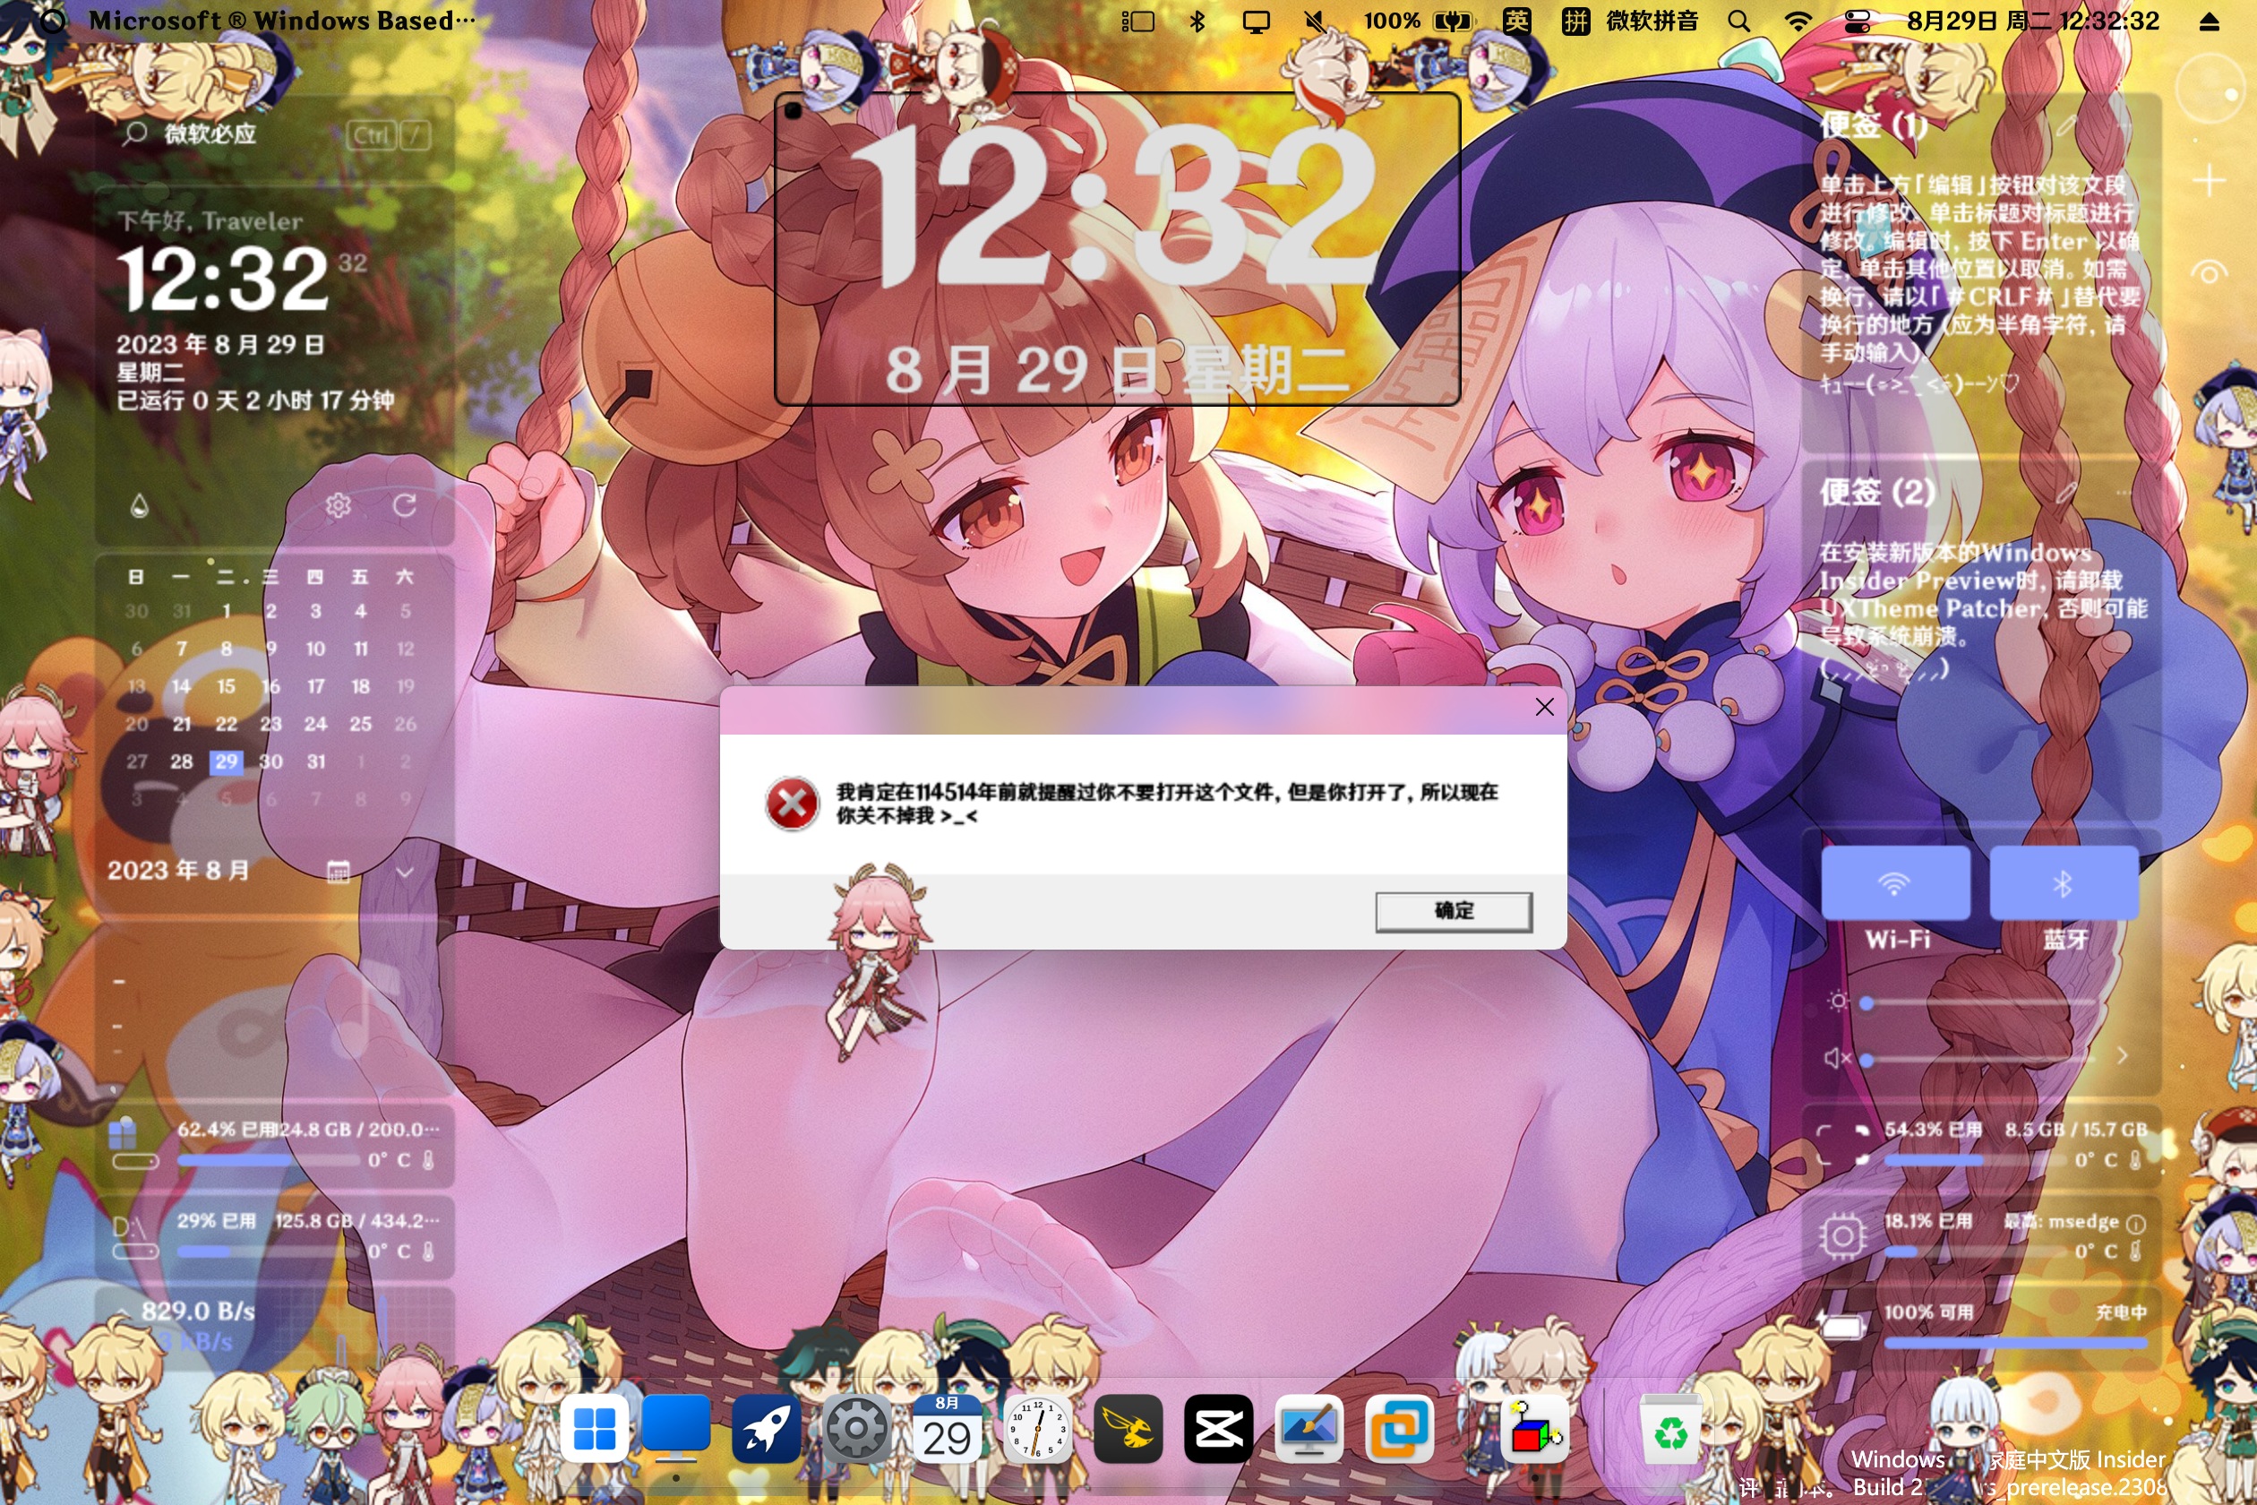The height and width of the screenshot is (1505, 2257).
Task: Open the colored cube app in the dock
Action: [x=1533, y=1429]
